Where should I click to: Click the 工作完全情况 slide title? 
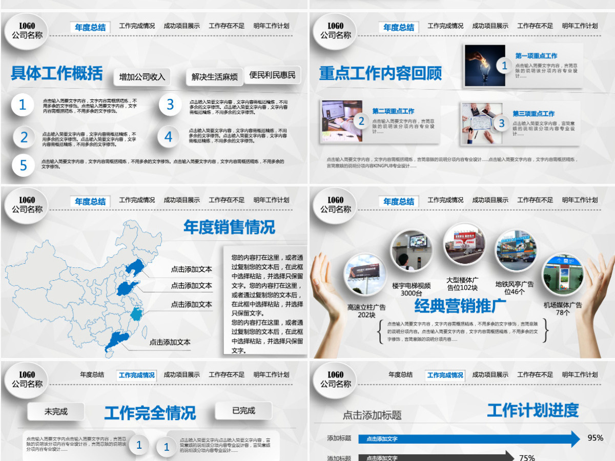coord(150,413)
